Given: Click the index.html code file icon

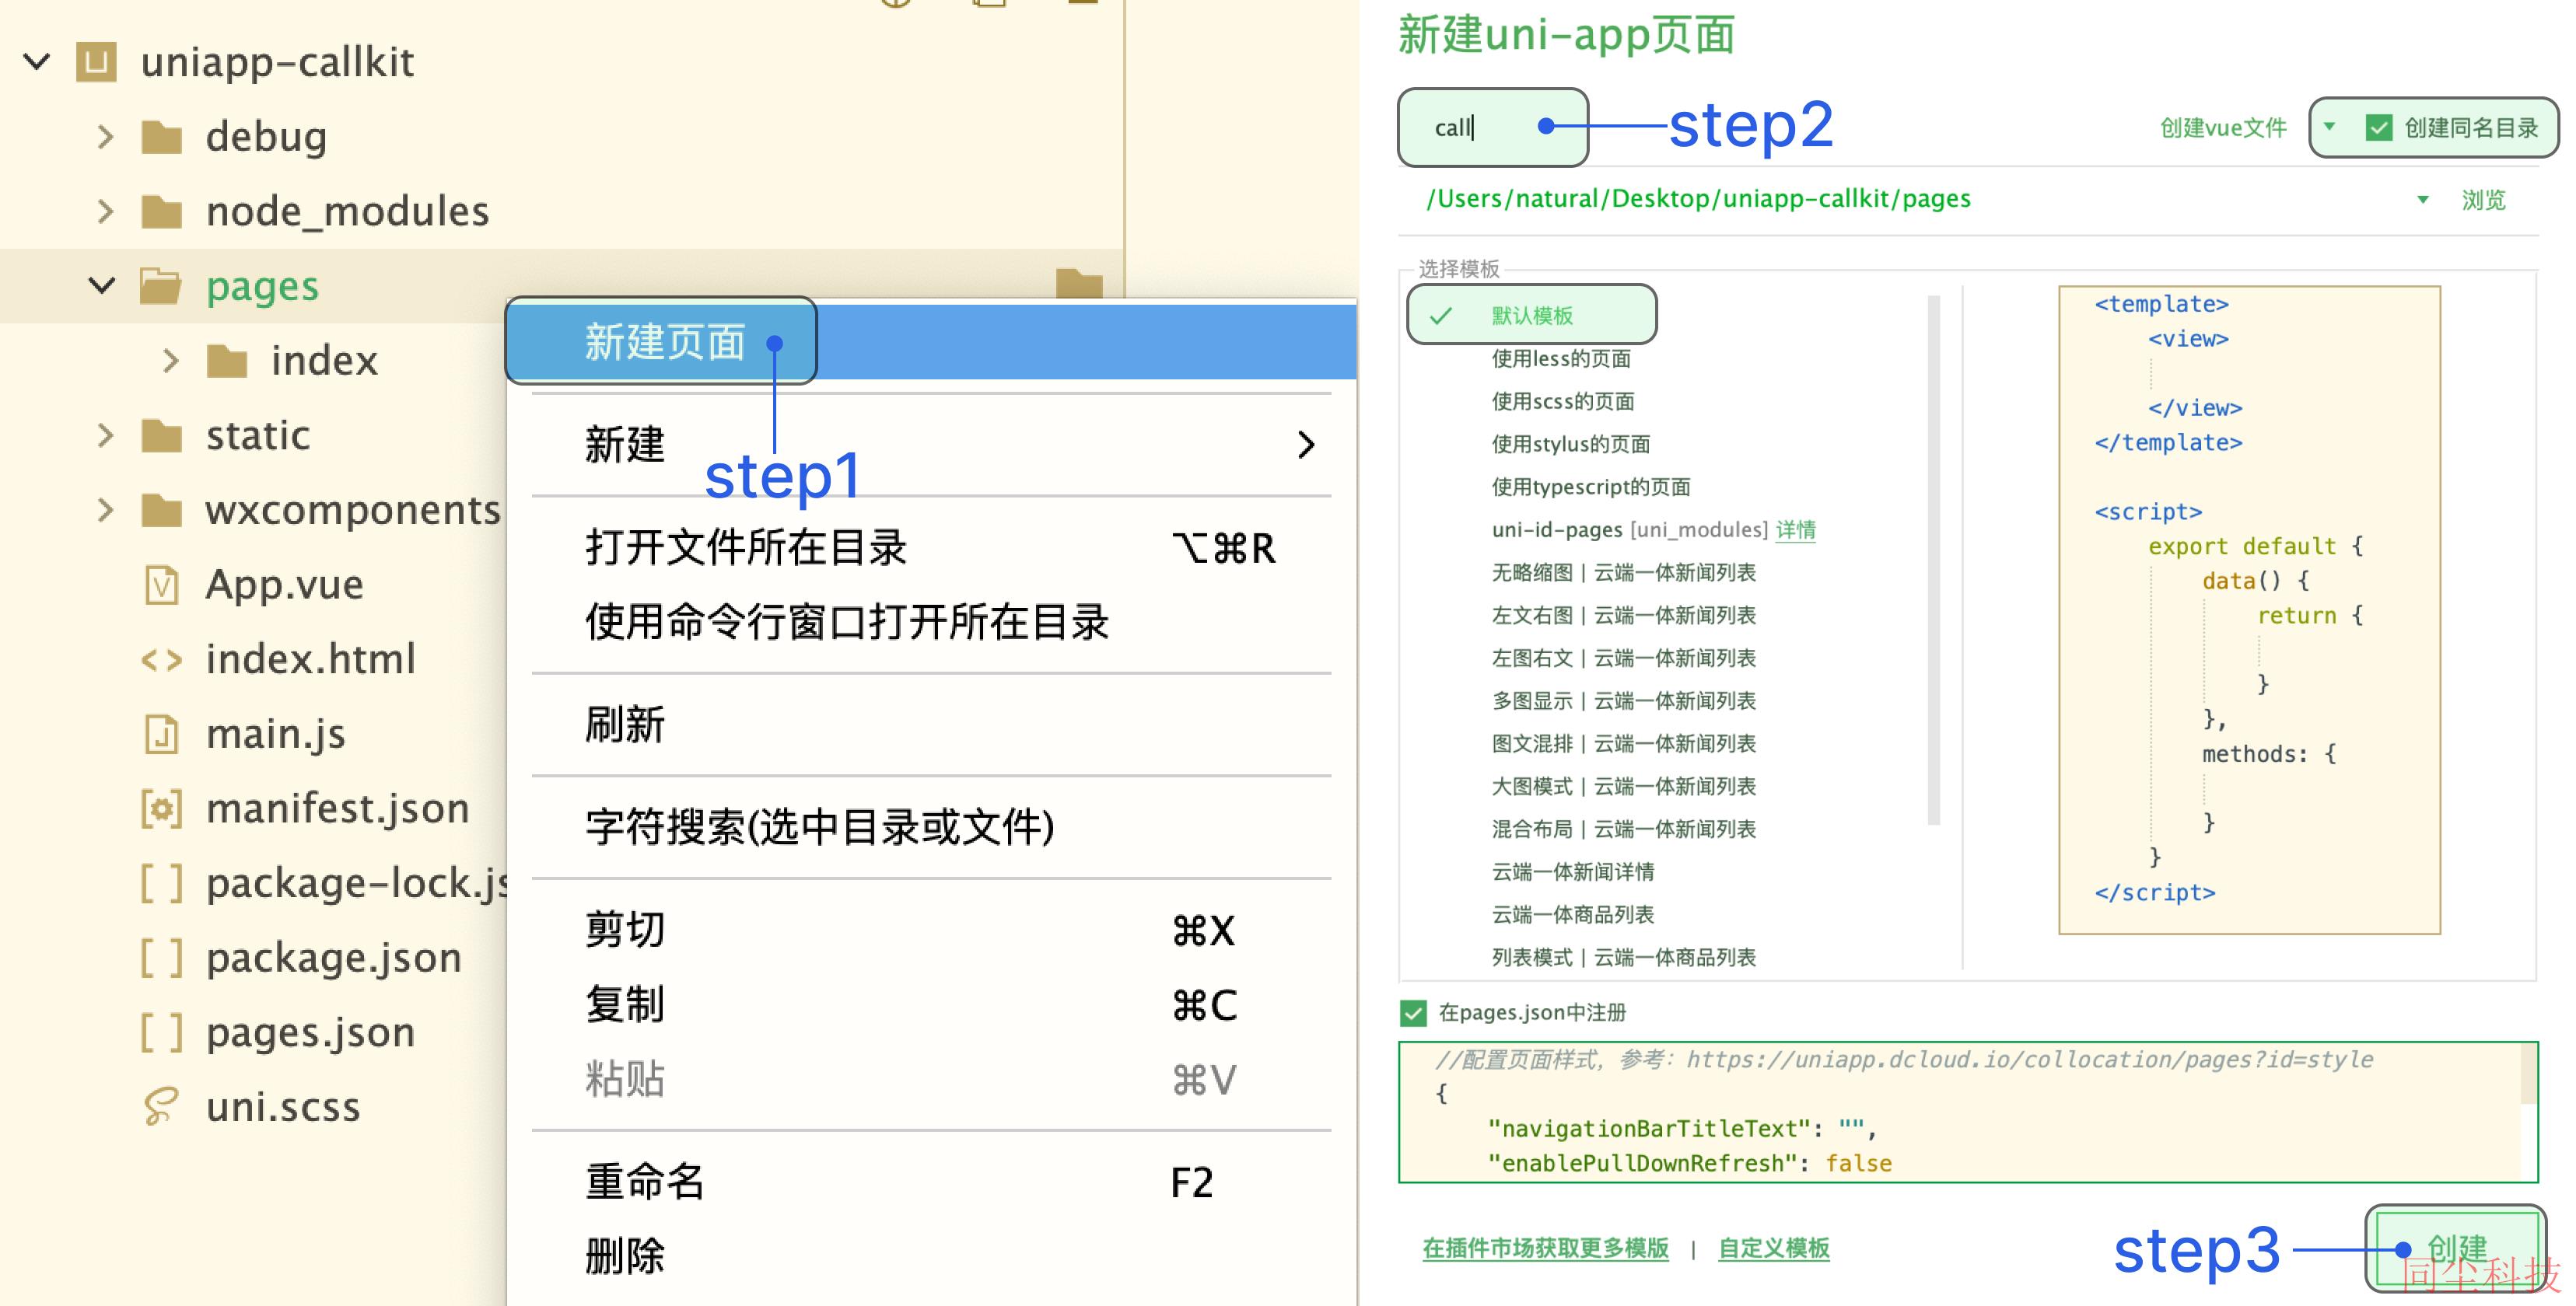Looking at the screenshot, I should 161,661.
